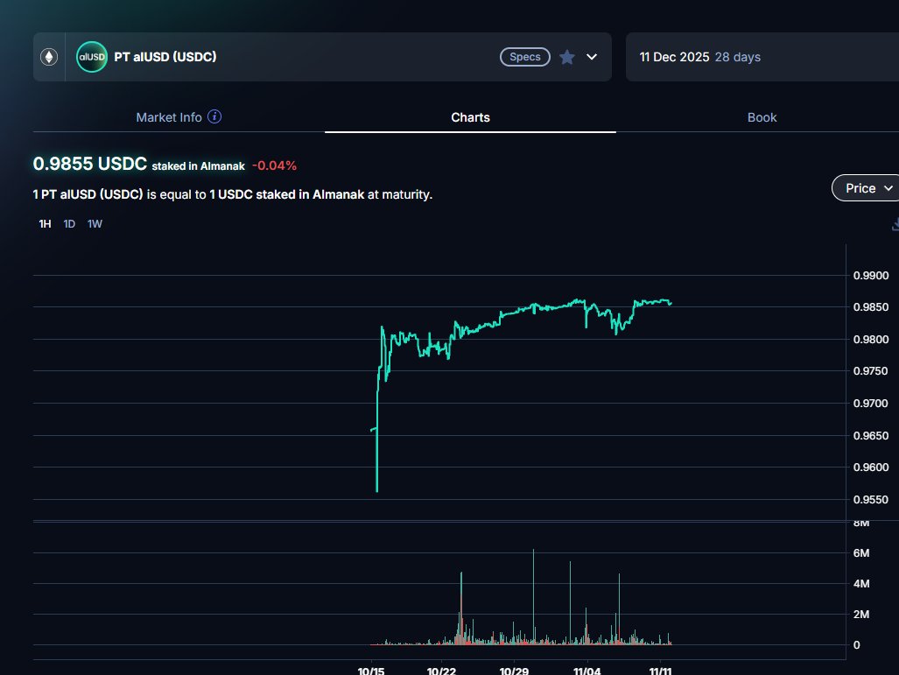Open the Book tab
The image size is (899, 675).
(762, 117)
